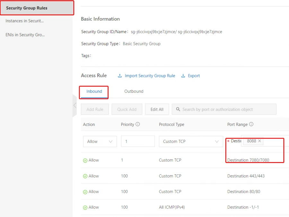289x217 pixels.
Task: Click priority 100 in ICMP row
Action: pos(124,207)
